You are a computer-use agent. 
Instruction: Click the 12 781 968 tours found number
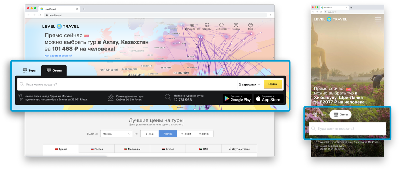(x=183, y=100)
